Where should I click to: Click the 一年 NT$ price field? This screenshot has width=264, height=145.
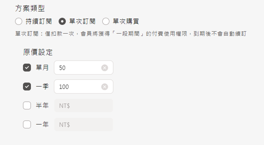coord(83,125)
